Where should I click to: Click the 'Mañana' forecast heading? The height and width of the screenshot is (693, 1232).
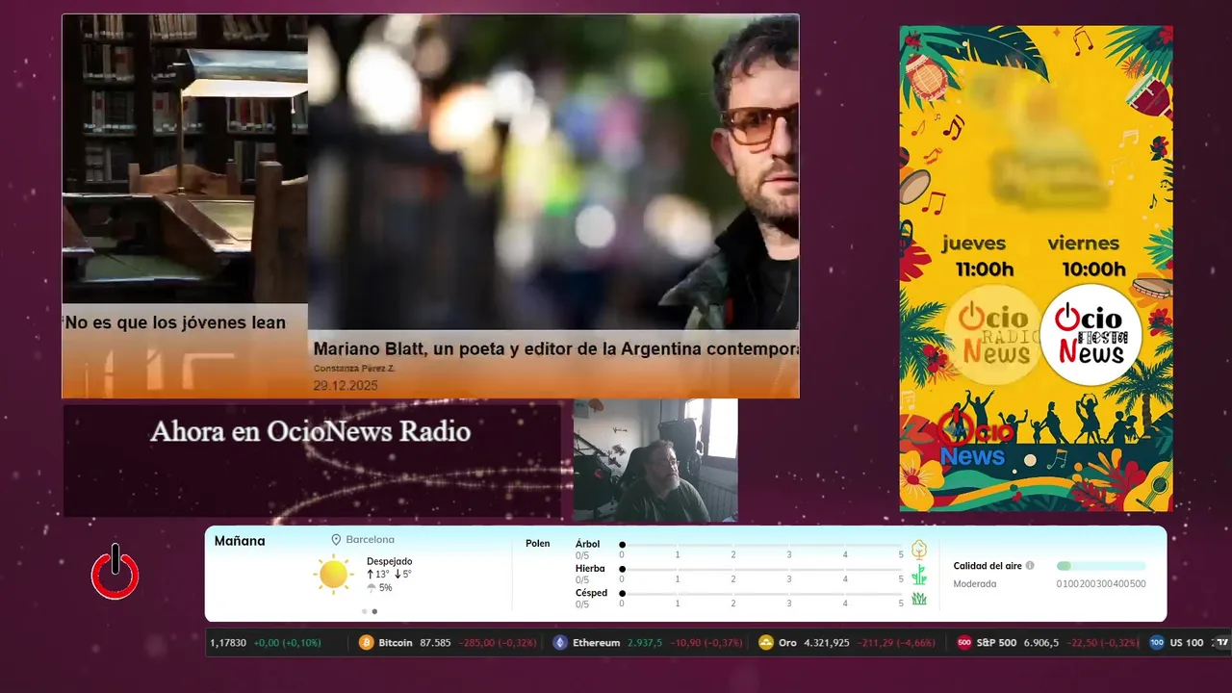point(240,541)
